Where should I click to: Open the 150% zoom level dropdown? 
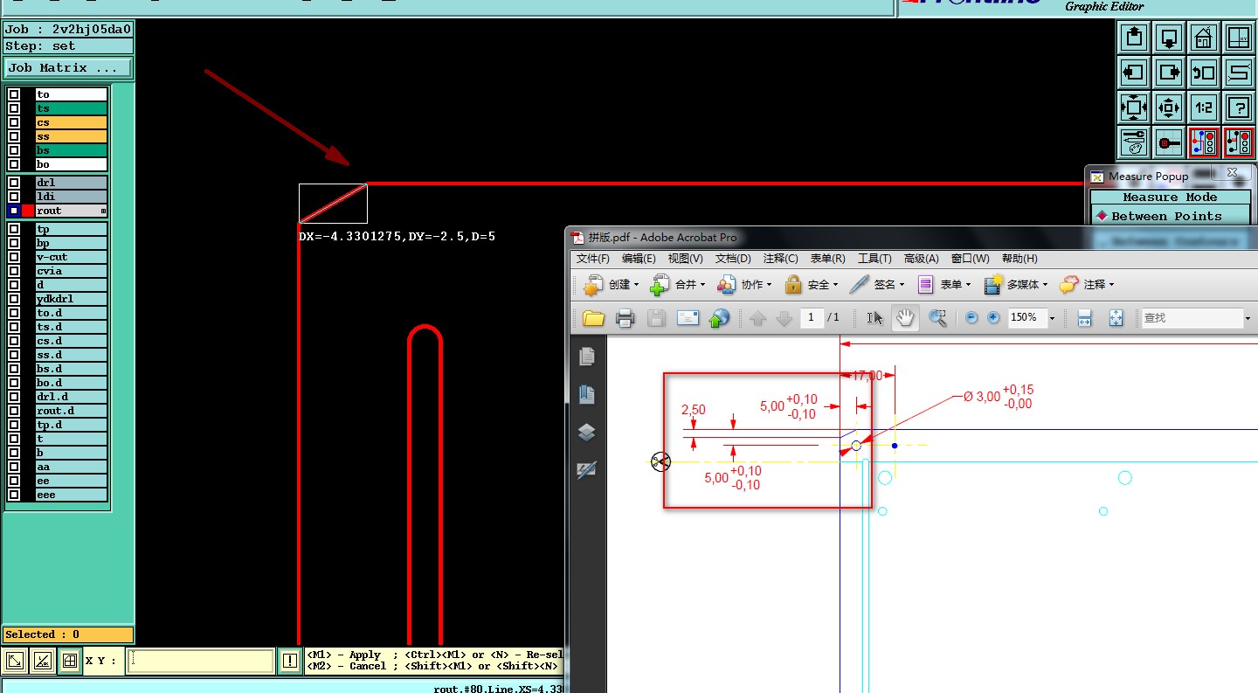[1052, 318]
